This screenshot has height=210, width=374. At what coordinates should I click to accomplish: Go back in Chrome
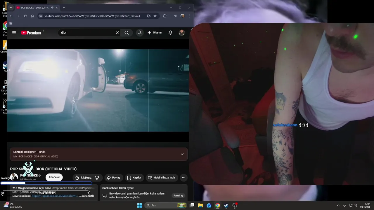11,16
